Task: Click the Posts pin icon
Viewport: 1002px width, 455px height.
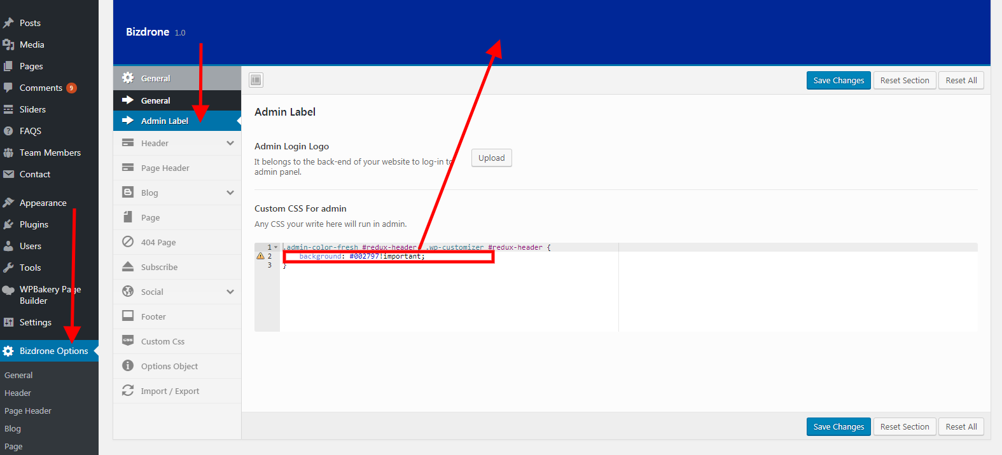Action: click(8, 23)
